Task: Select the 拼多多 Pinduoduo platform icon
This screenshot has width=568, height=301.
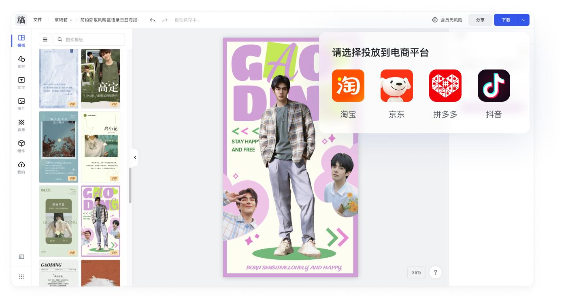Action: click(x=445, y=86)
